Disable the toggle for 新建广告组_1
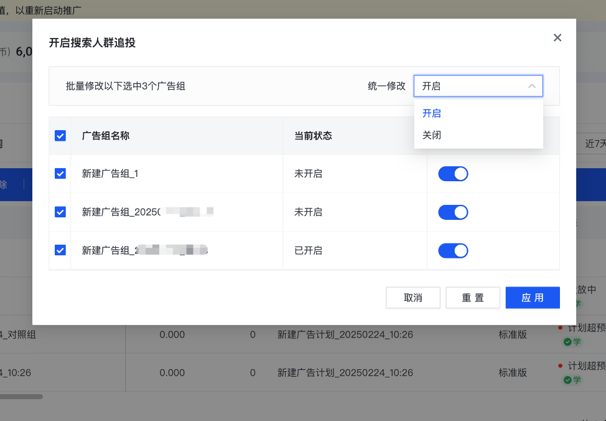The image size is (606, 421). tap(453, 174)
